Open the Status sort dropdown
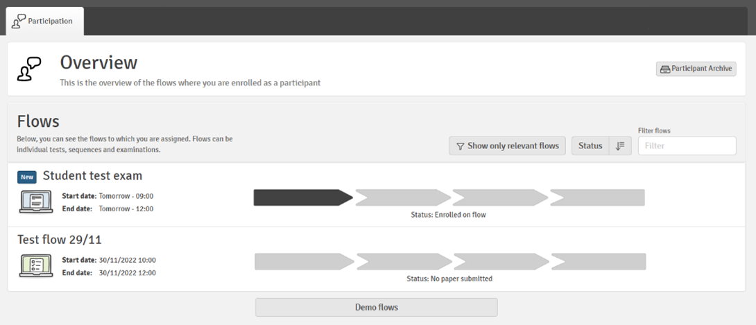 pyautogui.click(x=590, y=146)
